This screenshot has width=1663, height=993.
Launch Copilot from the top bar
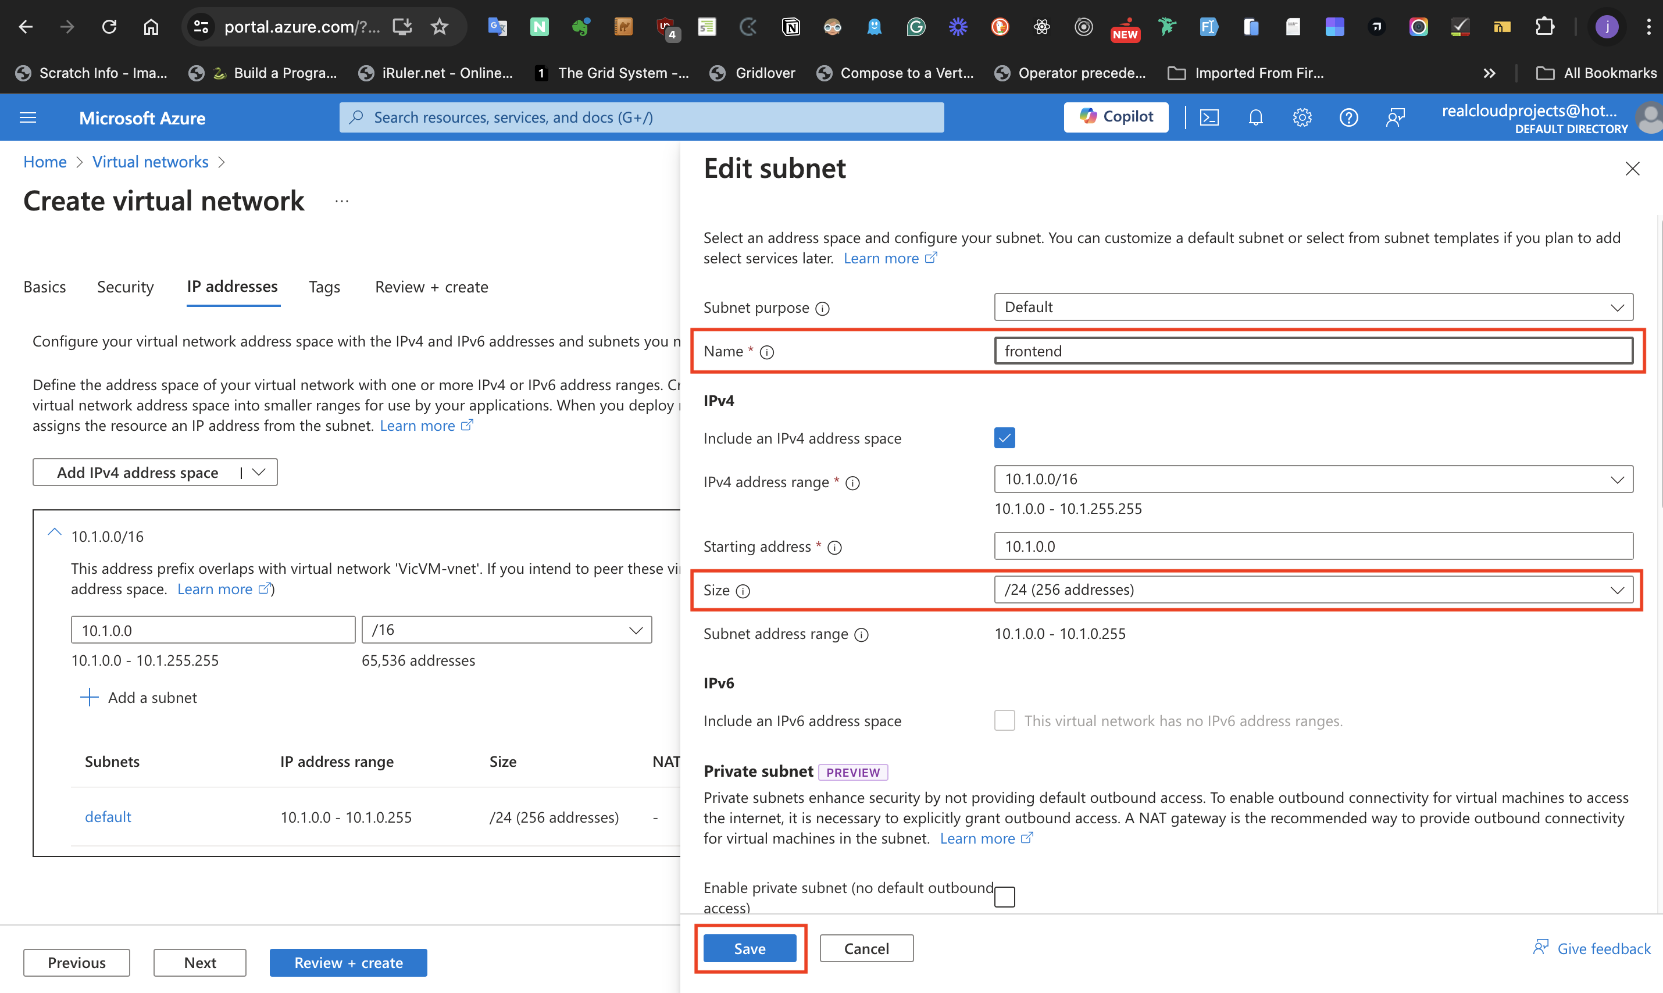pyautogui.click(x=1116, y=117)
